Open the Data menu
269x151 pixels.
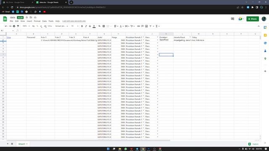tap(45, 21)
